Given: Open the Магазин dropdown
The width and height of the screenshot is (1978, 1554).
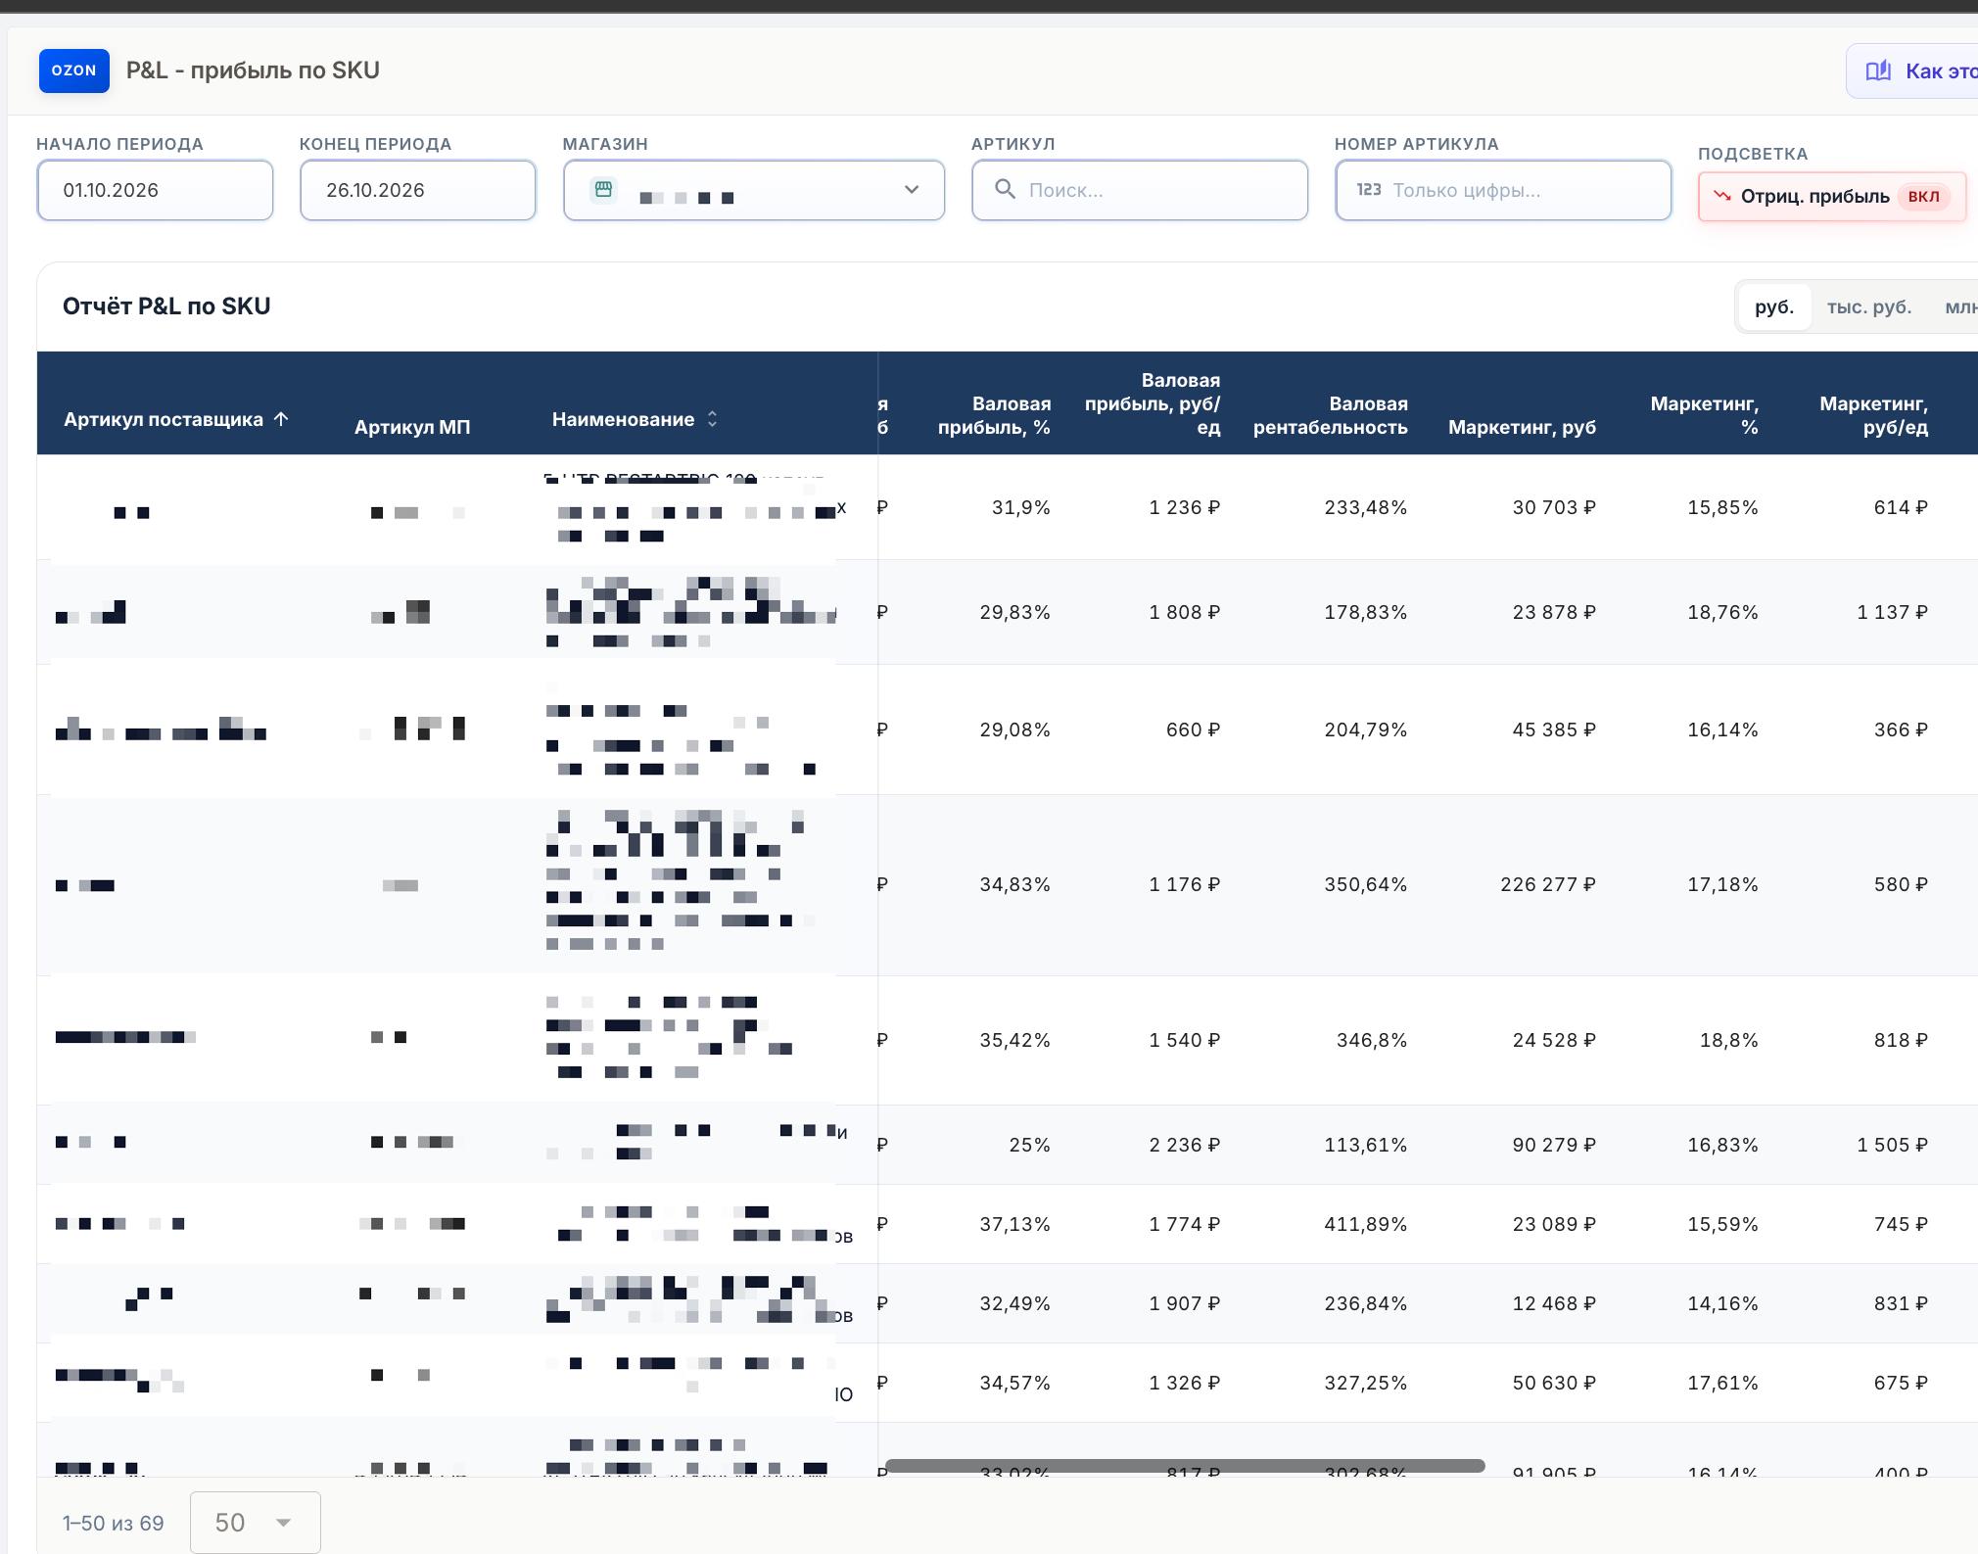Looking at the screenshot, I should (x=754, y=190).
